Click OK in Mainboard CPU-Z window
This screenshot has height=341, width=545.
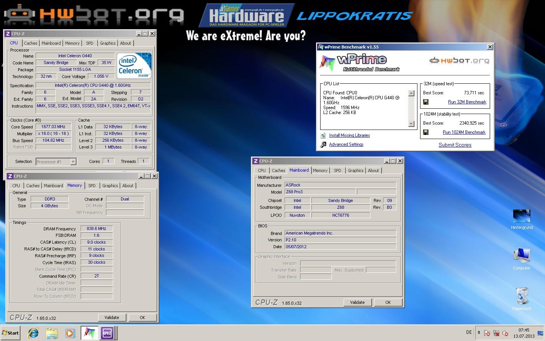point(388,302)
